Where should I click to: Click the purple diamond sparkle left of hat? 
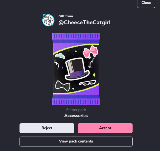tap(62, 68)
